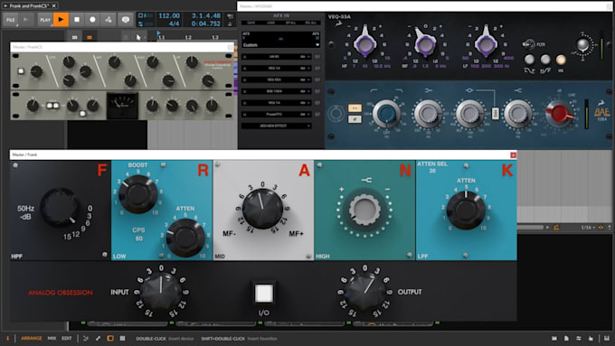Click the tempo value 112.00
The height and width of the screenshot is (346, 615).
(169, 15)
